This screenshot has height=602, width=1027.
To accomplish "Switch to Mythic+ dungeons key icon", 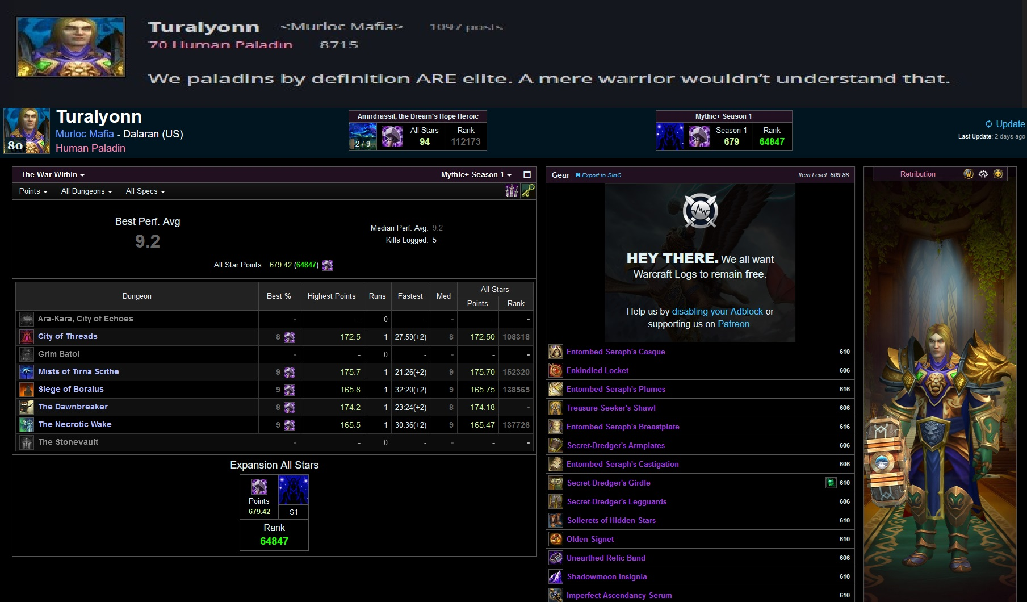I will click(x=528, y=191).
